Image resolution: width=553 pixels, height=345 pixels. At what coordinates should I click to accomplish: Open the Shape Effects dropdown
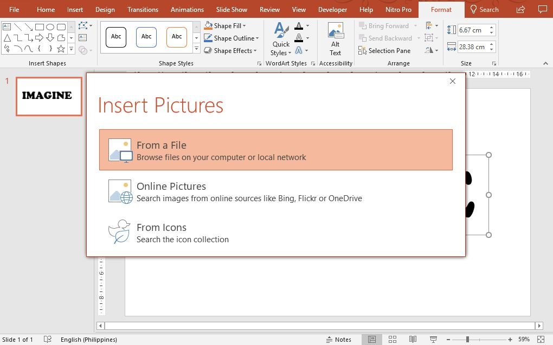[x=256, y=51]
